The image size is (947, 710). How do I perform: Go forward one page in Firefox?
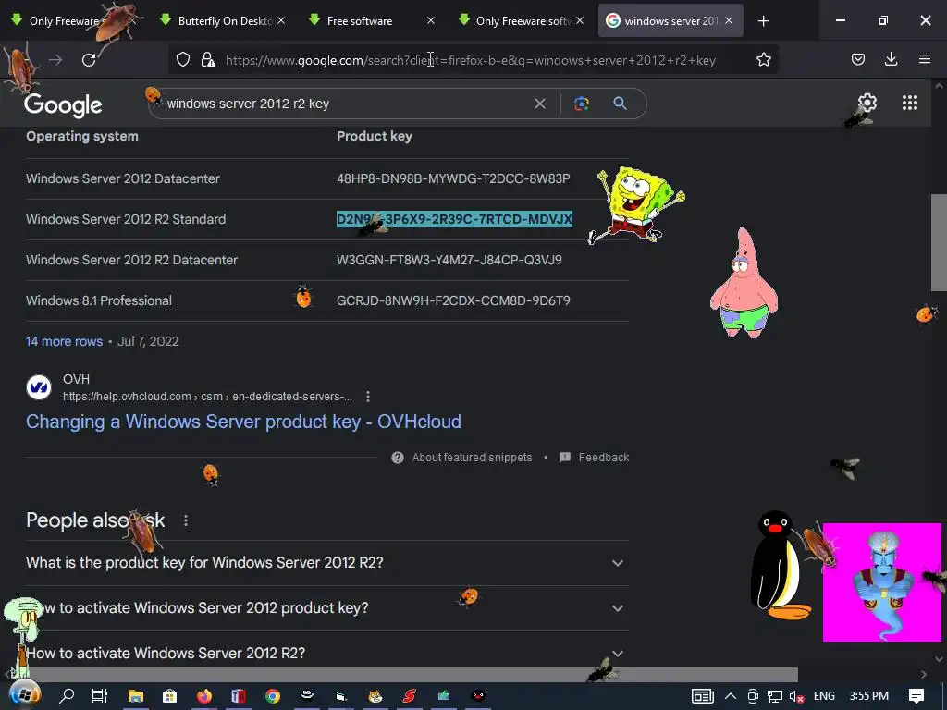click(x=55, y=60)
